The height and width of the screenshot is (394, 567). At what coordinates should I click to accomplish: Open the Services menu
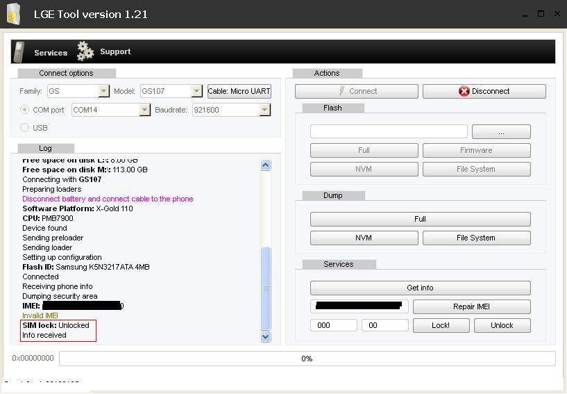click(x=51, y=53)
